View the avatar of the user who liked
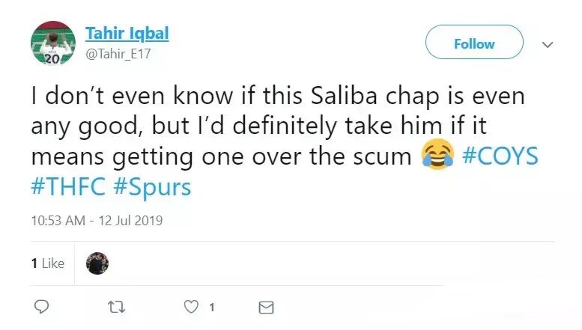The image size is (582, 330). [97, 263]
